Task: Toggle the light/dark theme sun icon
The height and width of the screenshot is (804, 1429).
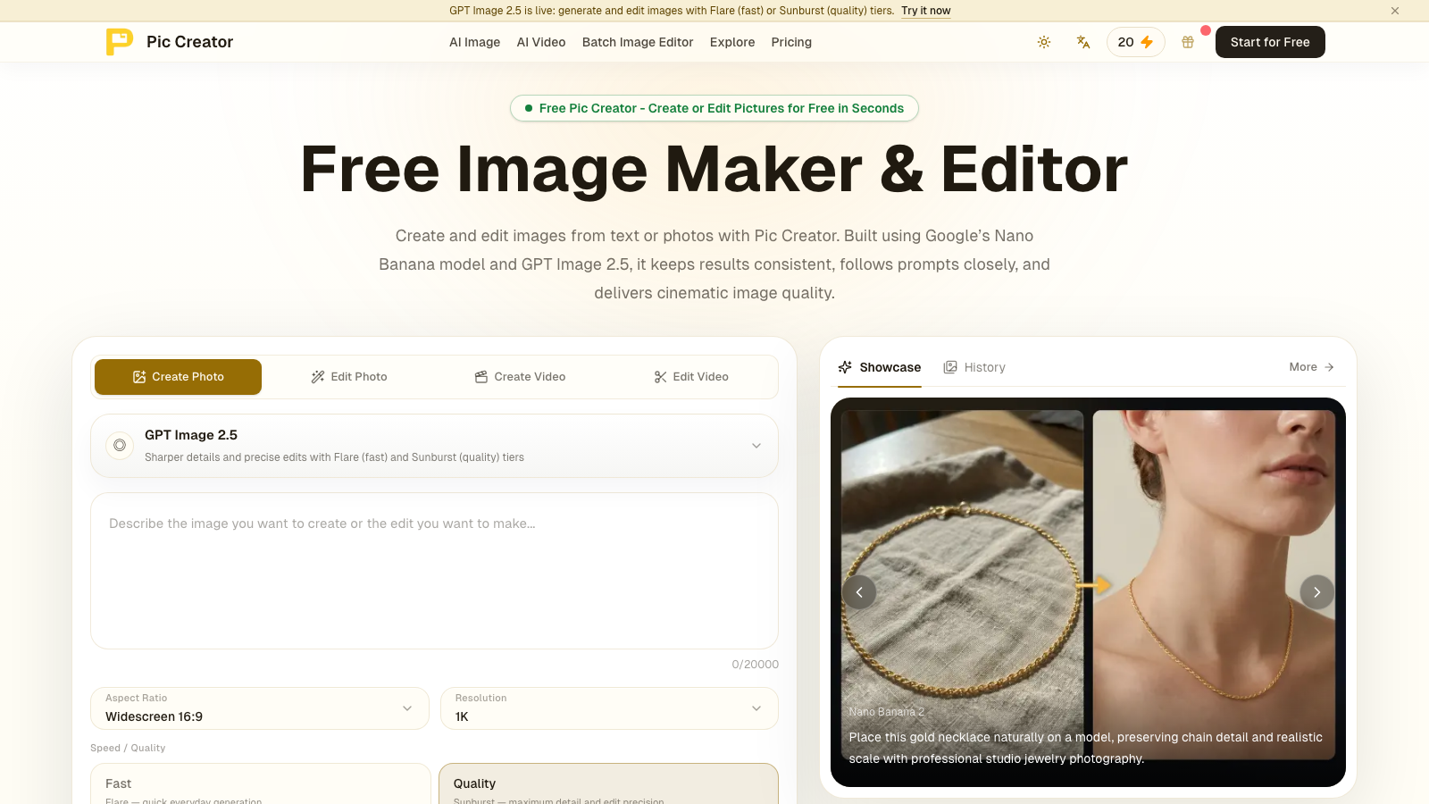Action: click(x=1044, y=42)
